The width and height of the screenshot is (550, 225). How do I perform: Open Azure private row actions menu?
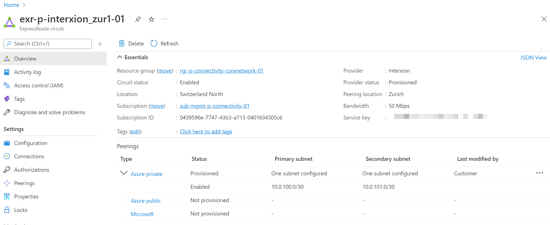click(x=539, y=173)
